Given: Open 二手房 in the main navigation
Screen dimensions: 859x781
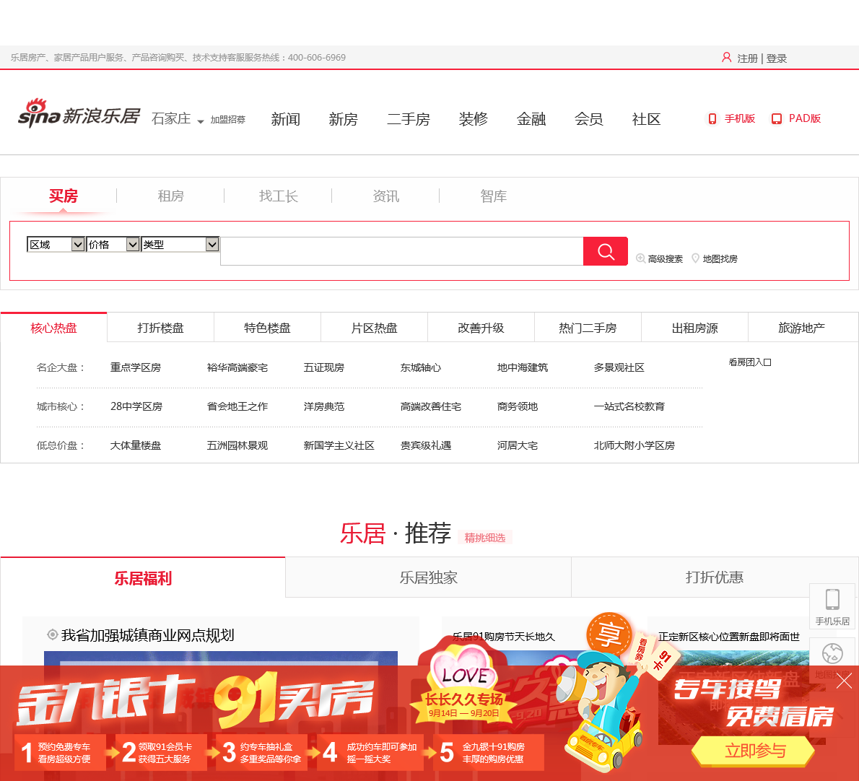Looking at the screenshot, I should click(409, 119).
